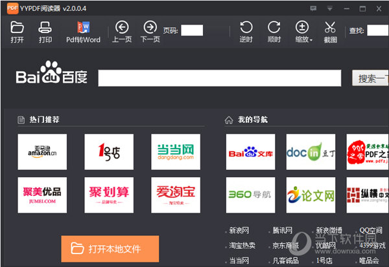This screenshot has width=389, height=267.
Task: Open the Baidu 文库 tile
Action: (x=250, y=152)
